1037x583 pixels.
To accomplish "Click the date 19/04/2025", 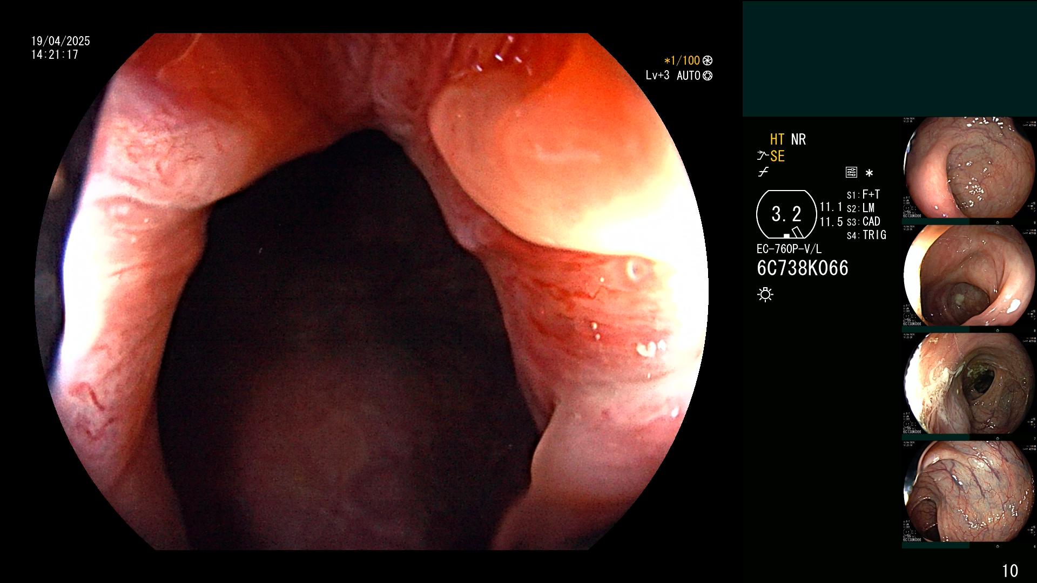I will 60,42.
